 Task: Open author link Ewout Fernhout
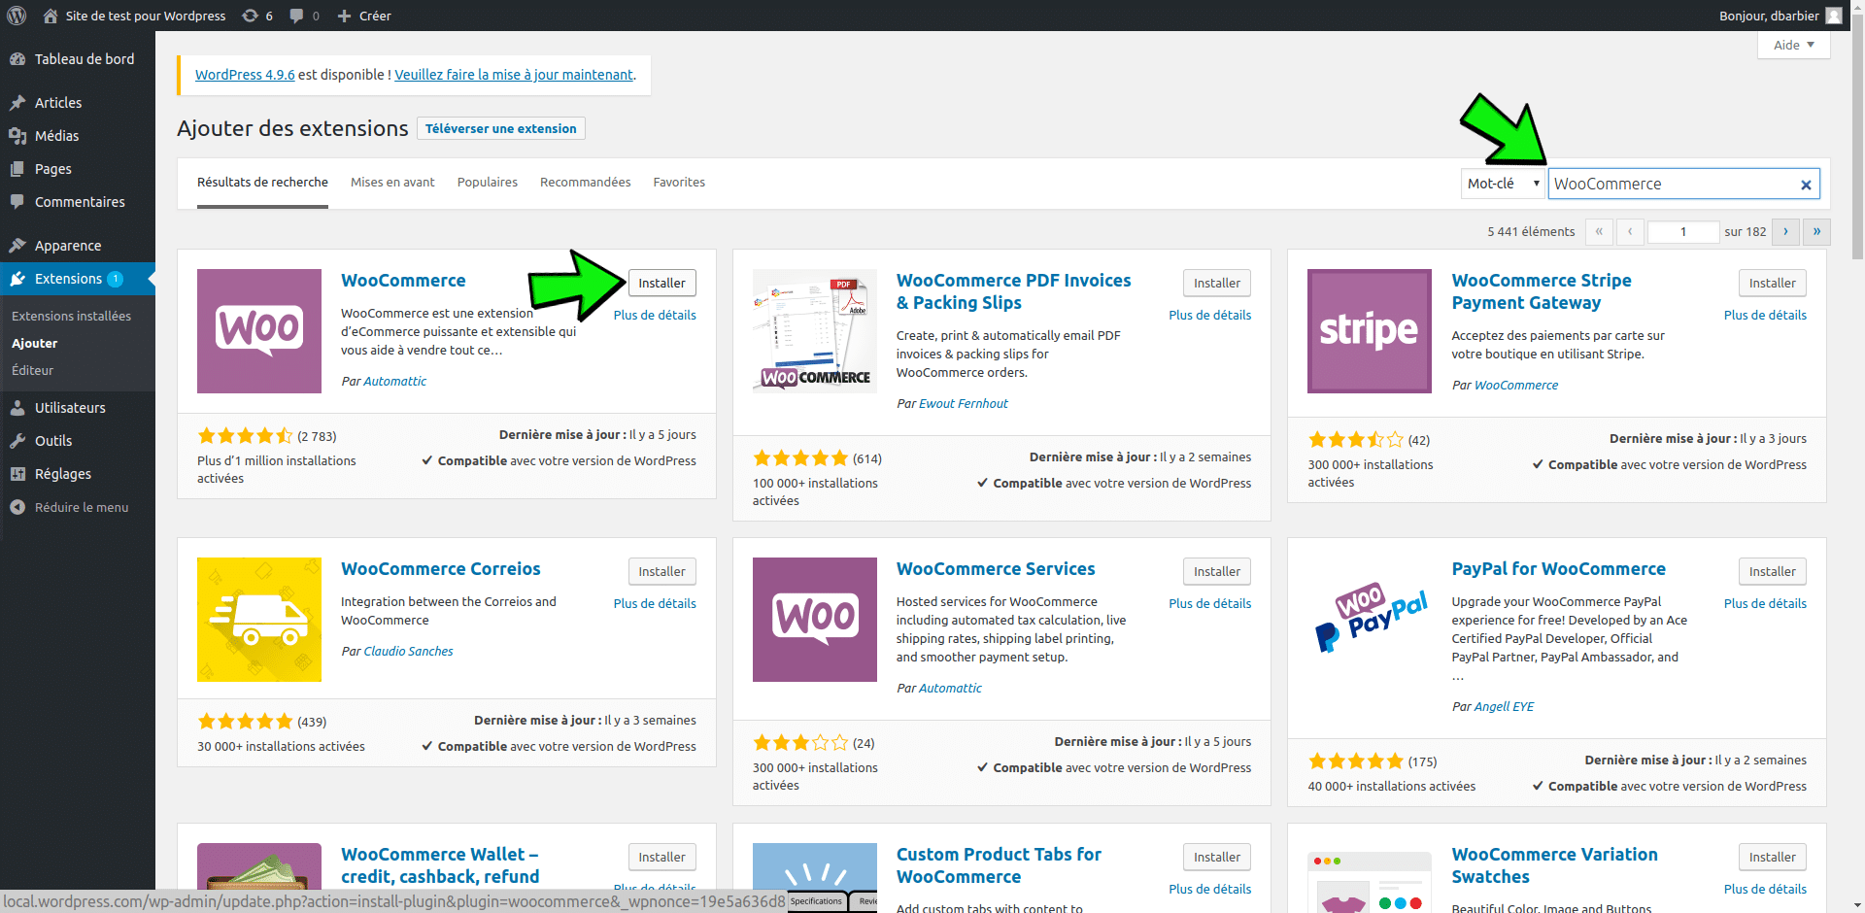(964, 404)
